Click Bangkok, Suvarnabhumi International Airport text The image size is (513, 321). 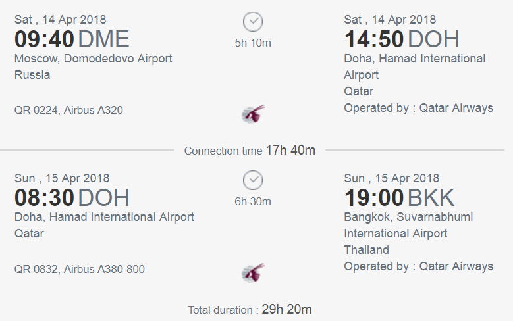[408, 225]
